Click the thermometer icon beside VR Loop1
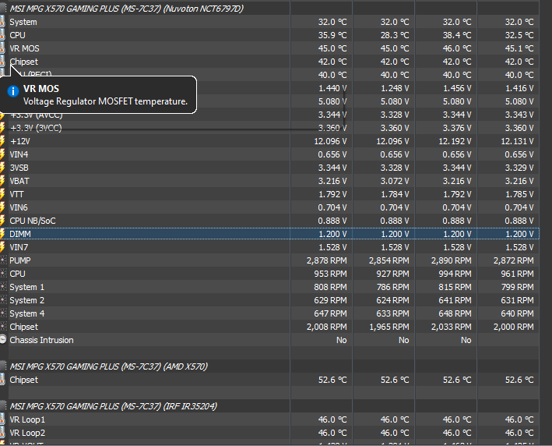This screenshot has height=446, width=552. pos(2,419)
